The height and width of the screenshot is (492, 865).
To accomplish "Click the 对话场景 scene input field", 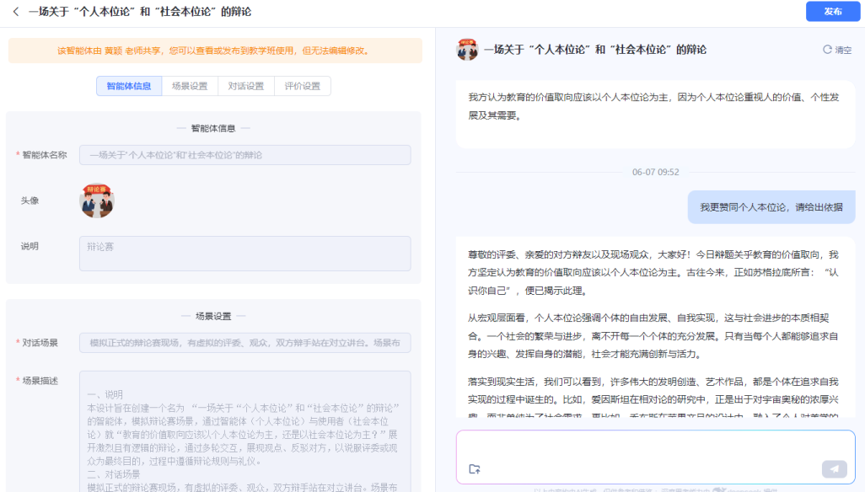I will point(243,343).
